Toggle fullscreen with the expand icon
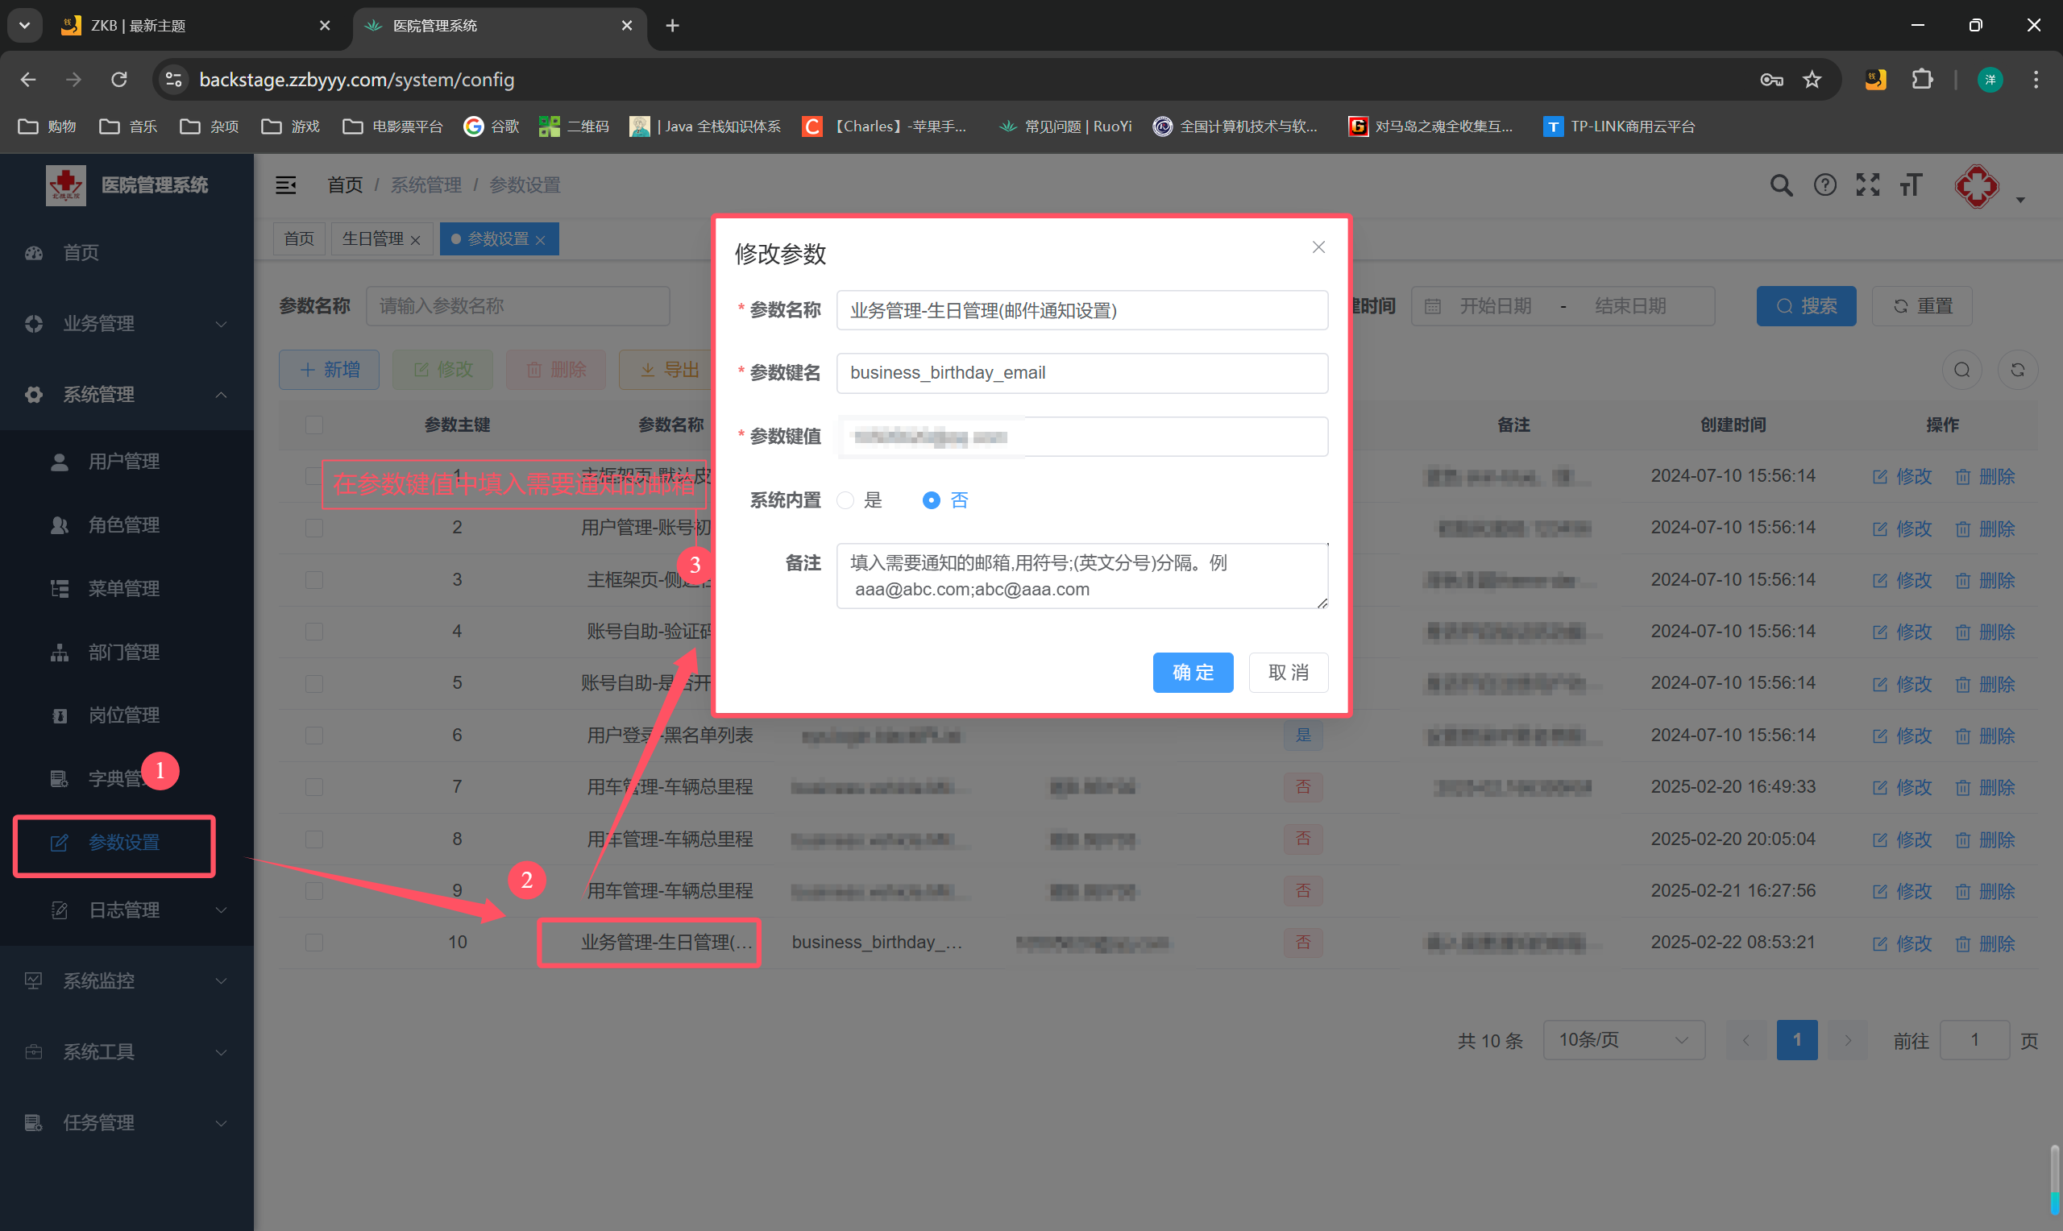The height and width of the screenshot is (1231, 2063). point(1867,185)
